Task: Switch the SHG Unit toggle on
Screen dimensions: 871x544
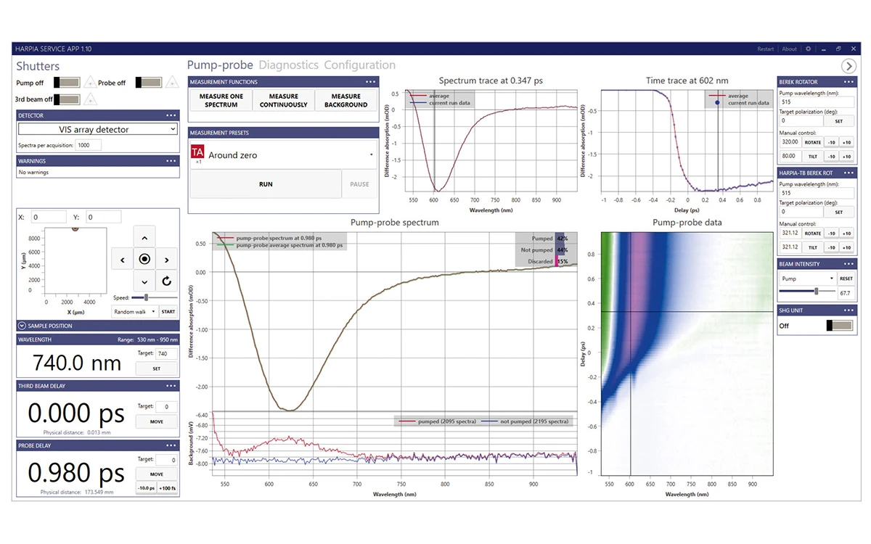Action: (x=839, y=326)
